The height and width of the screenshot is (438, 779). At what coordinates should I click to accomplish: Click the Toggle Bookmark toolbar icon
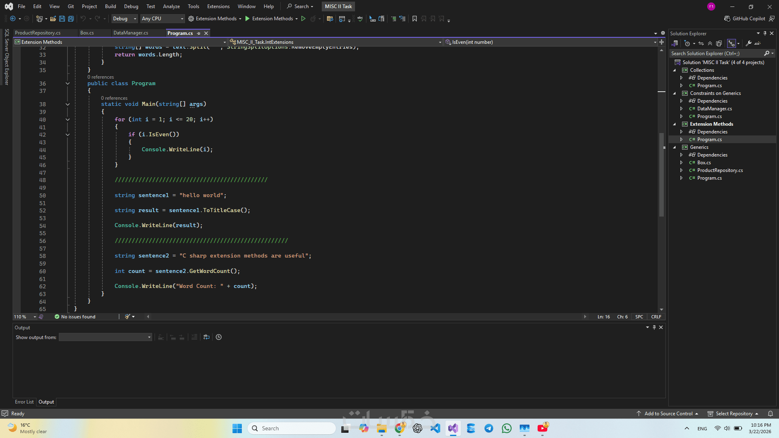(x=414, y=19)
